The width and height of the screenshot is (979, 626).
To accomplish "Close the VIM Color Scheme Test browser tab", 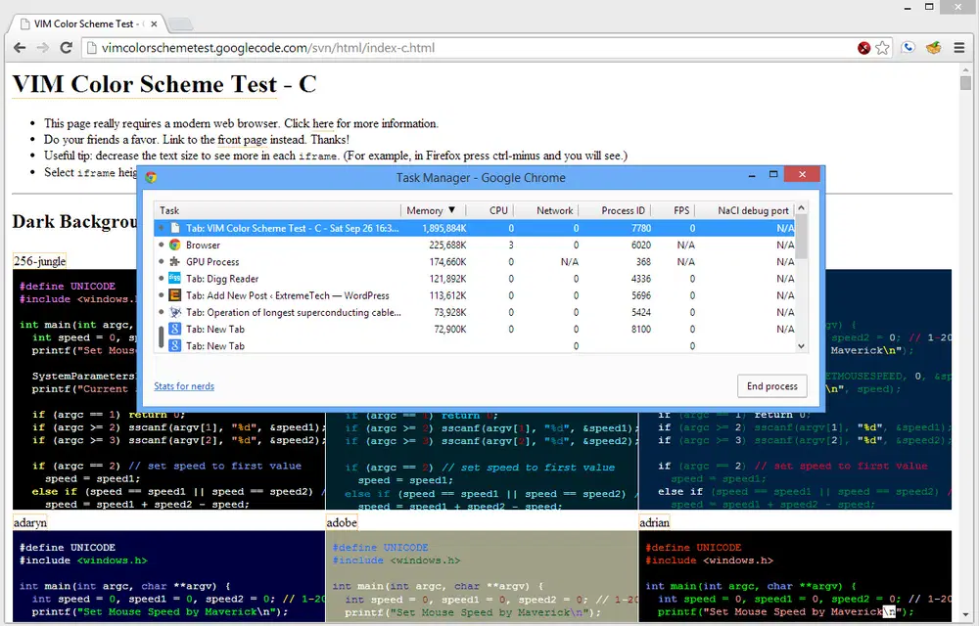I will pos(154,24).
